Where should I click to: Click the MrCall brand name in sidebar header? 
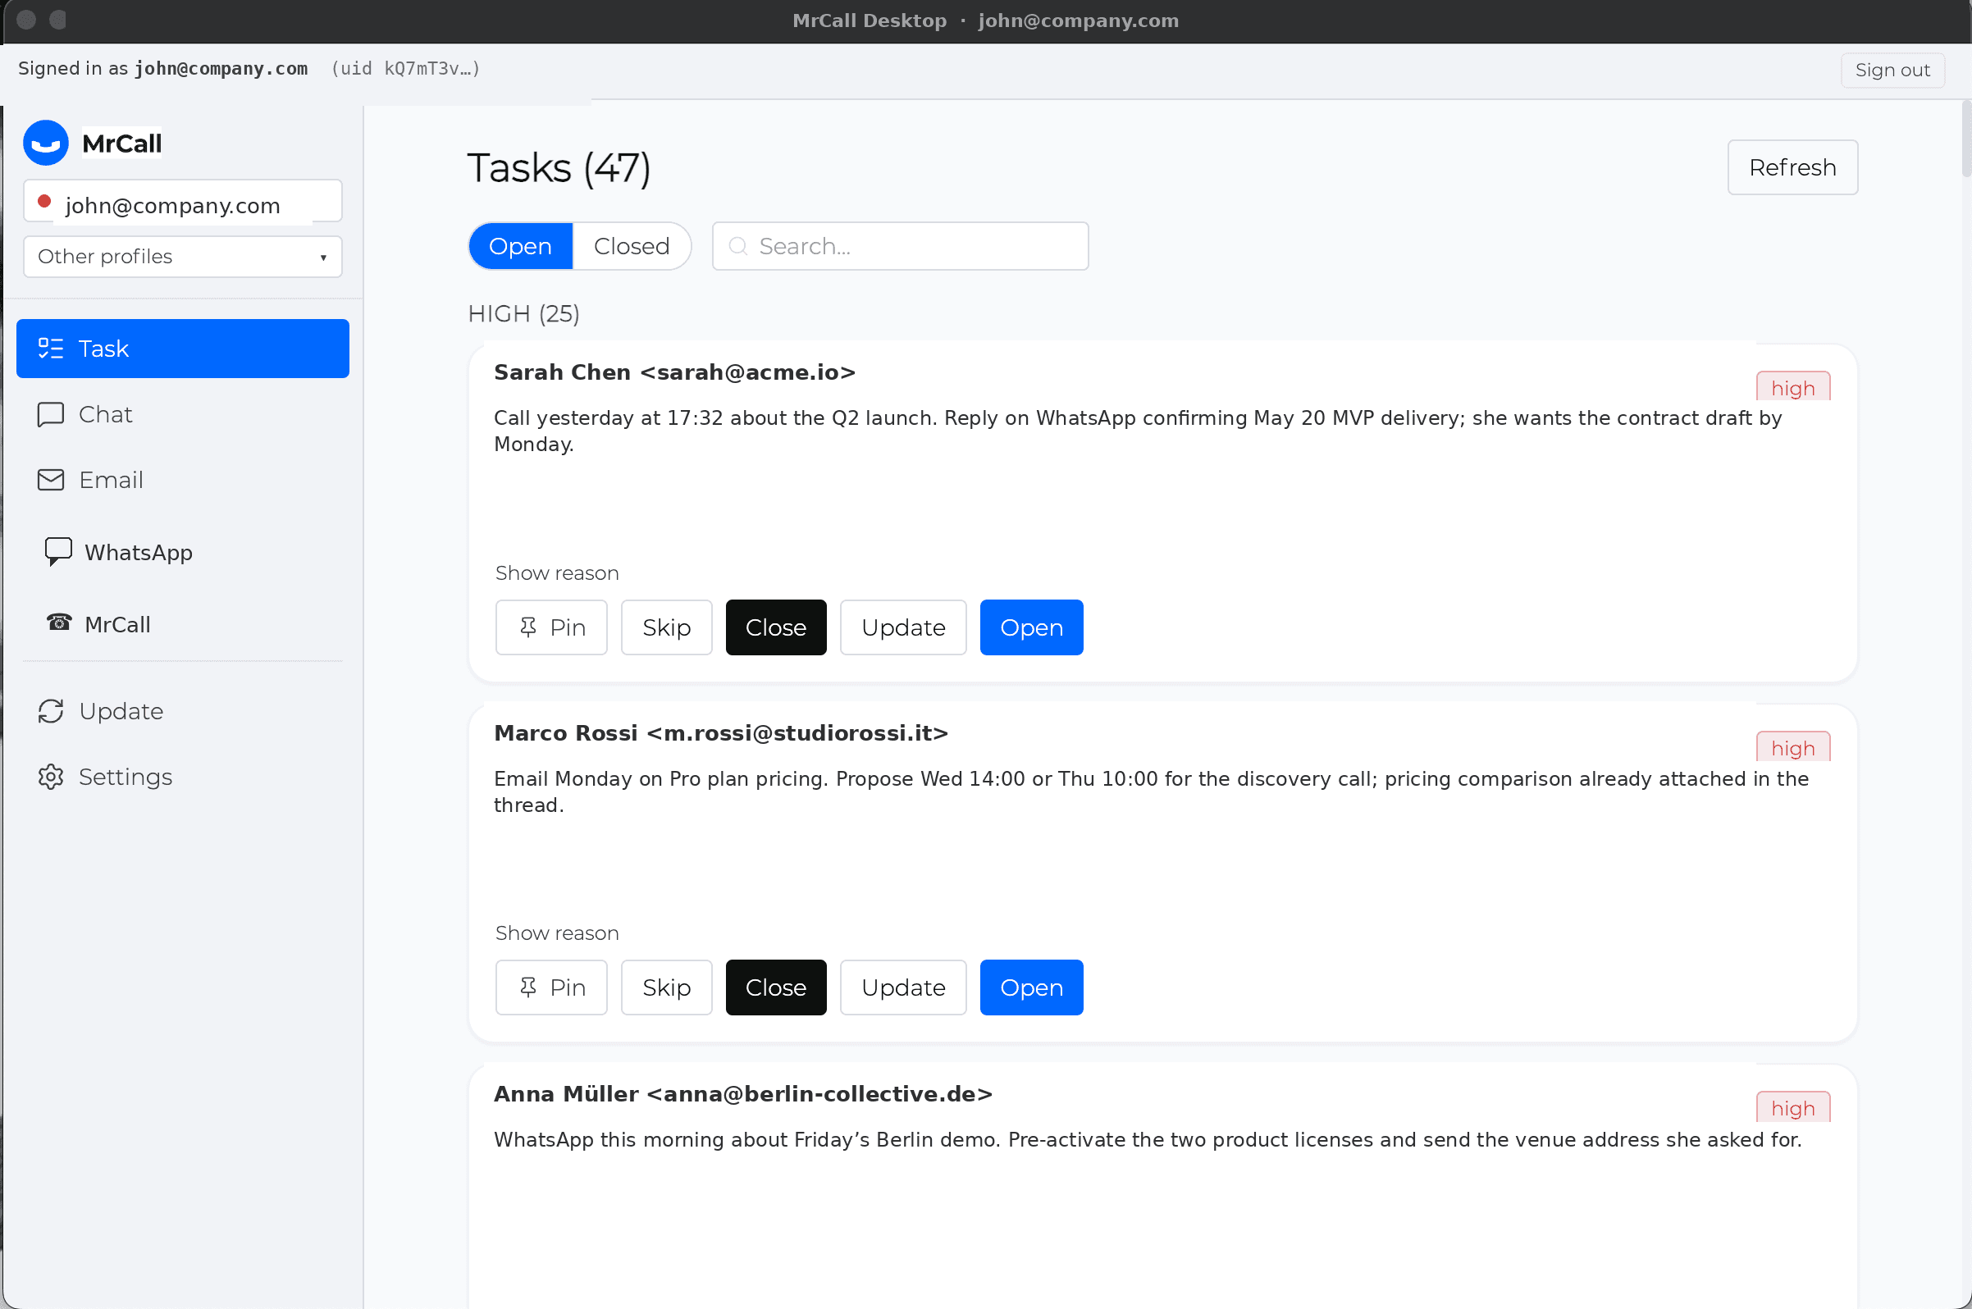pyautogui.click(x=122, y=144)
